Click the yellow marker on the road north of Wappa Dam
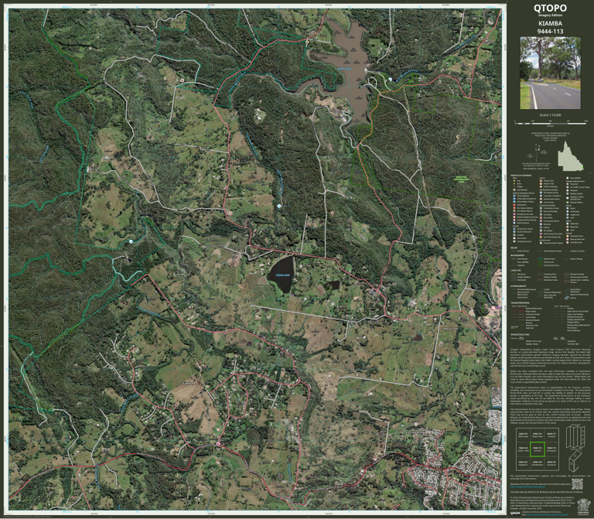The height and width of the screenshot is (519, 594). pyautogui.click(x=307, y=42)
